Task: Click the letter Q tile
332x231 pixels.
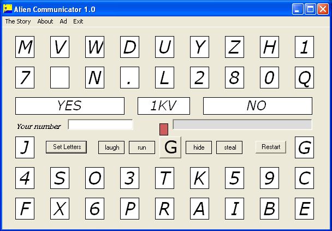Action: point(304,78)
